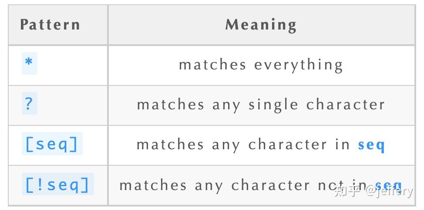Screen dimensions: 424x210
Task: Click blue "seq" in the [seq] row meaning
Action: (371, 145)
